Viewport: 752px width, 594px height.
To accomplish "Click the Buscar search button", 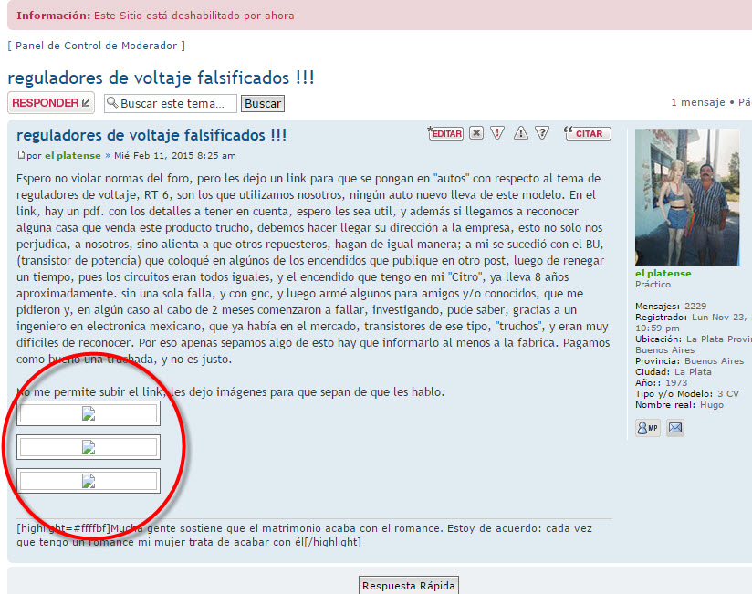I will coord(263,104).
